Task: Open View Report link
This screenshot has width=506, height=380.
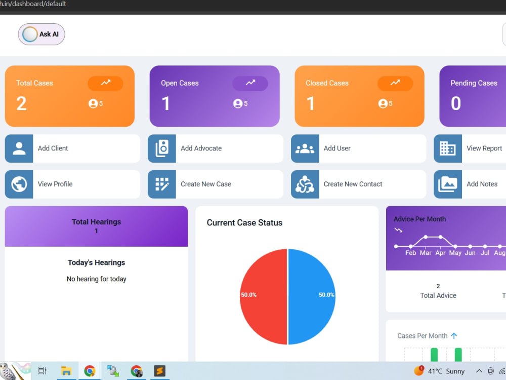Action: 484,148
